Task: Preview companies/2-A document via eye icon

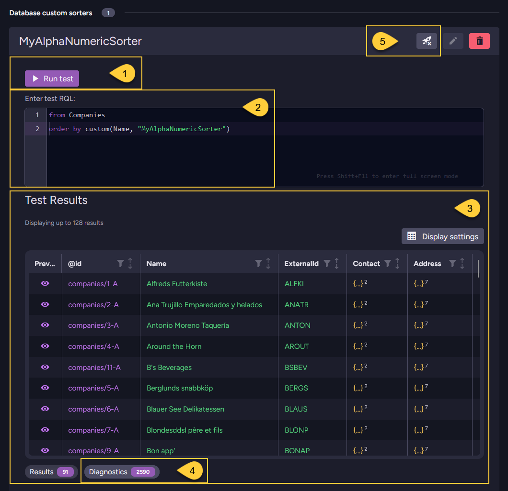Action: coord(45,304)
